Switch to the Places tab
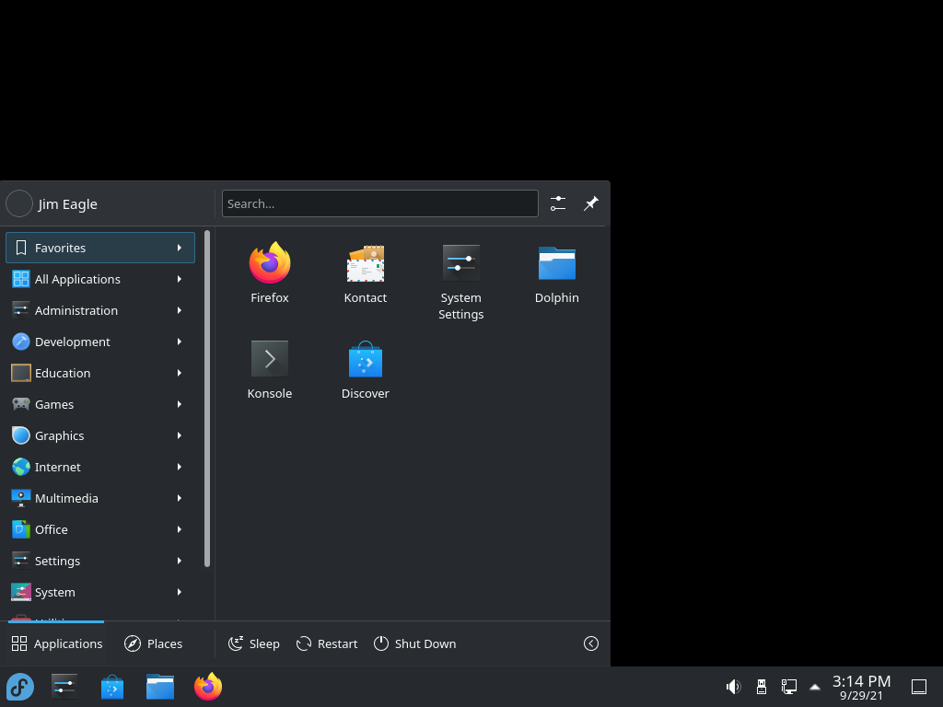 click(154, 643)
